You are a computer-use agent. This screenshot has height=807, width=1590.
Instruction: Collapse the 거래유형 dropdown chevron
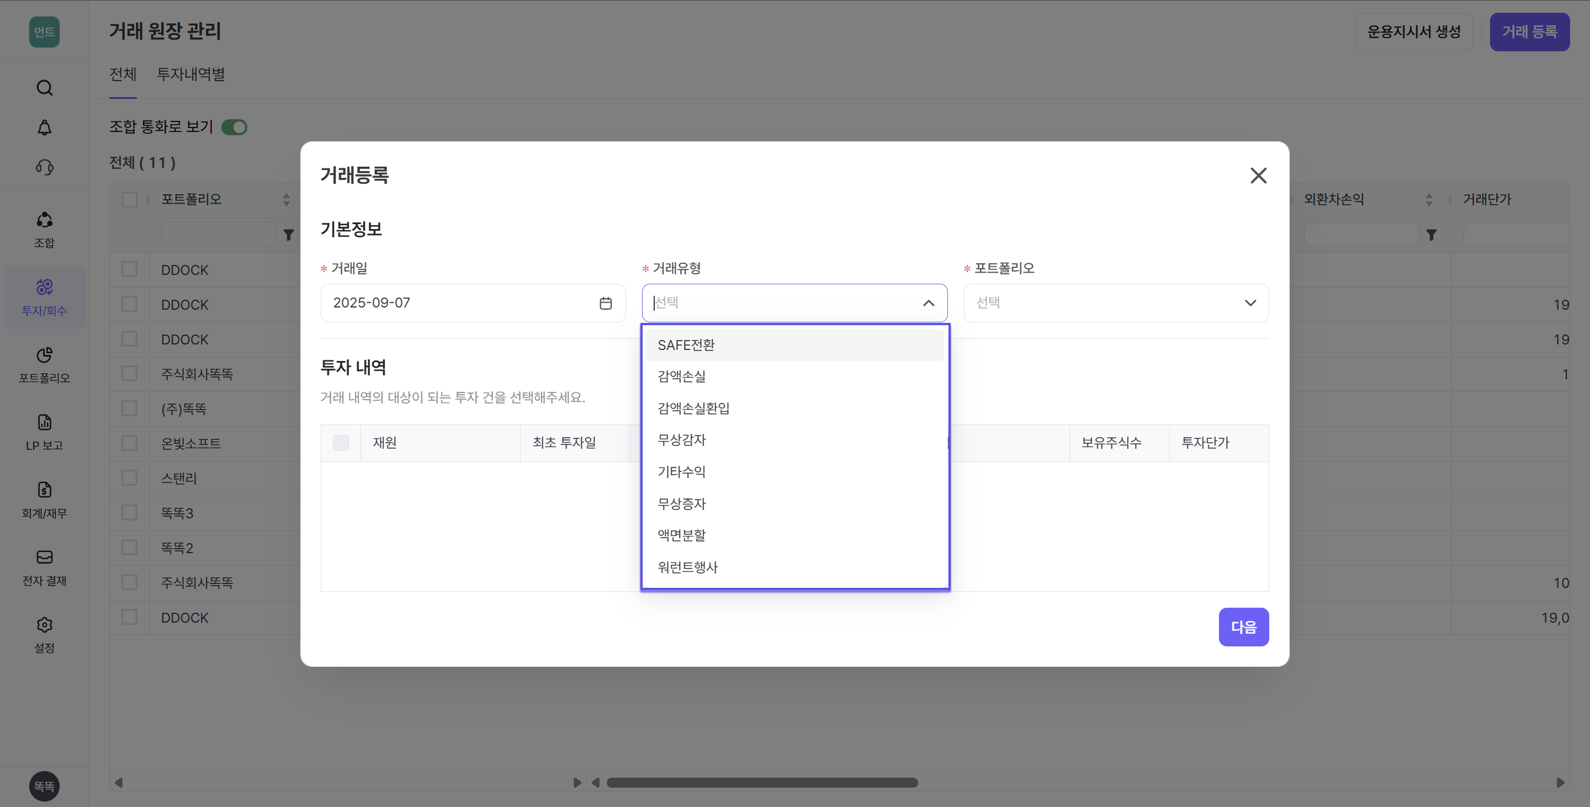point(928,303)
